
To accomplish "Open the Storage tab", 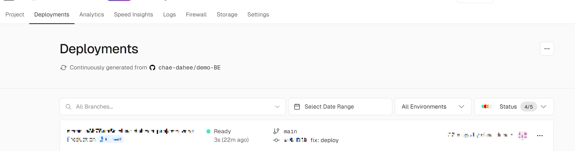I will click(x=227, y=14).
